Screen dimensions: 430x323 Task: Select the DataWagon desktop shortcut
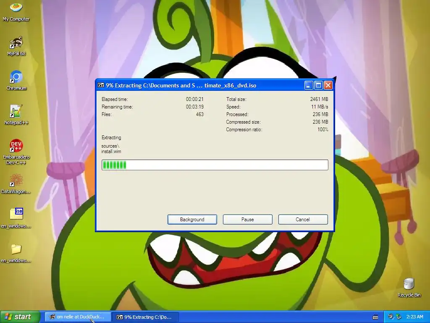[16, 184]
